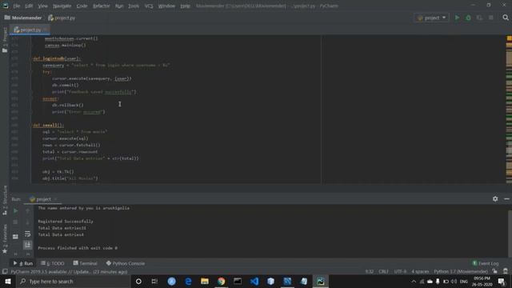This screenshot has height=288, width=512.
Task: Click the Up the stack trace arrow
Action: [28, 211]
